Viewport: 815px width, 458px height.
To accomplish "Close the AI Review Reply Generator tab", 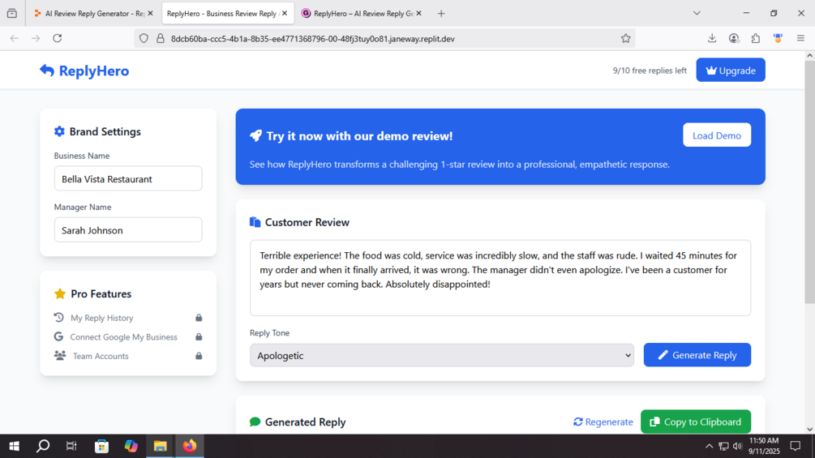I will pyautogui.click(x=150, y=14).
